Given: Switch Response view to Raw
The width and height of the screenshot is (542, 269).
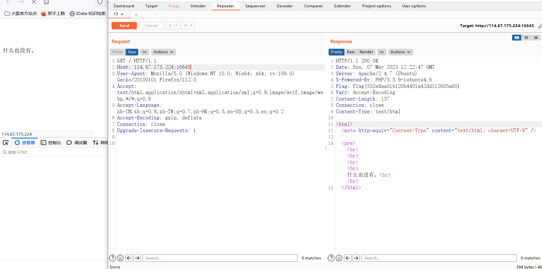Looking at the screenshot, I should (x=351, y=52).
